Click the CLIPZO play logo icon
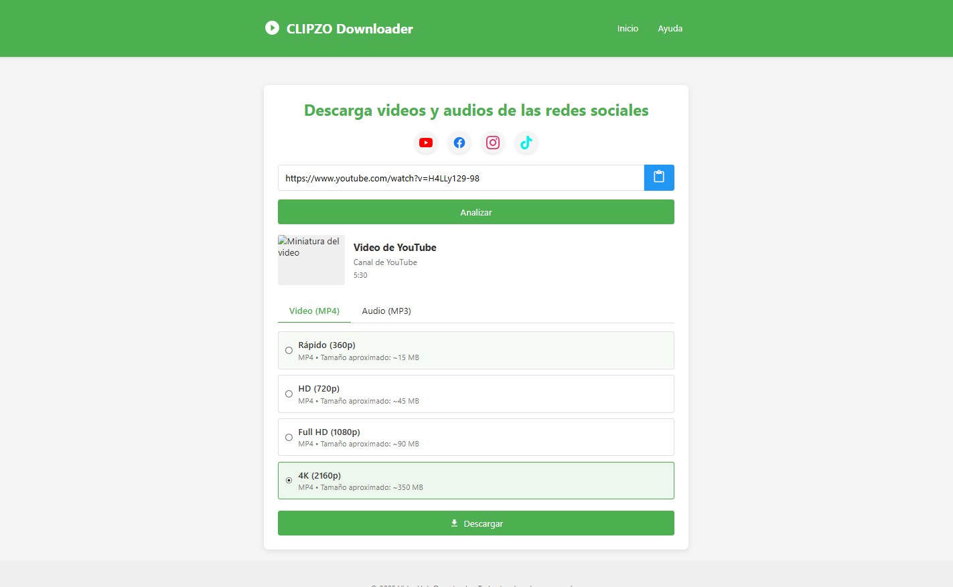 pyautogui.click(x=272, y=27)
